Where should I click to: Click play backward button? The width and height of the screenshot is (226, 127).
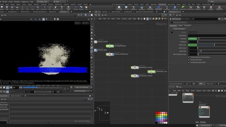(1, 87)
